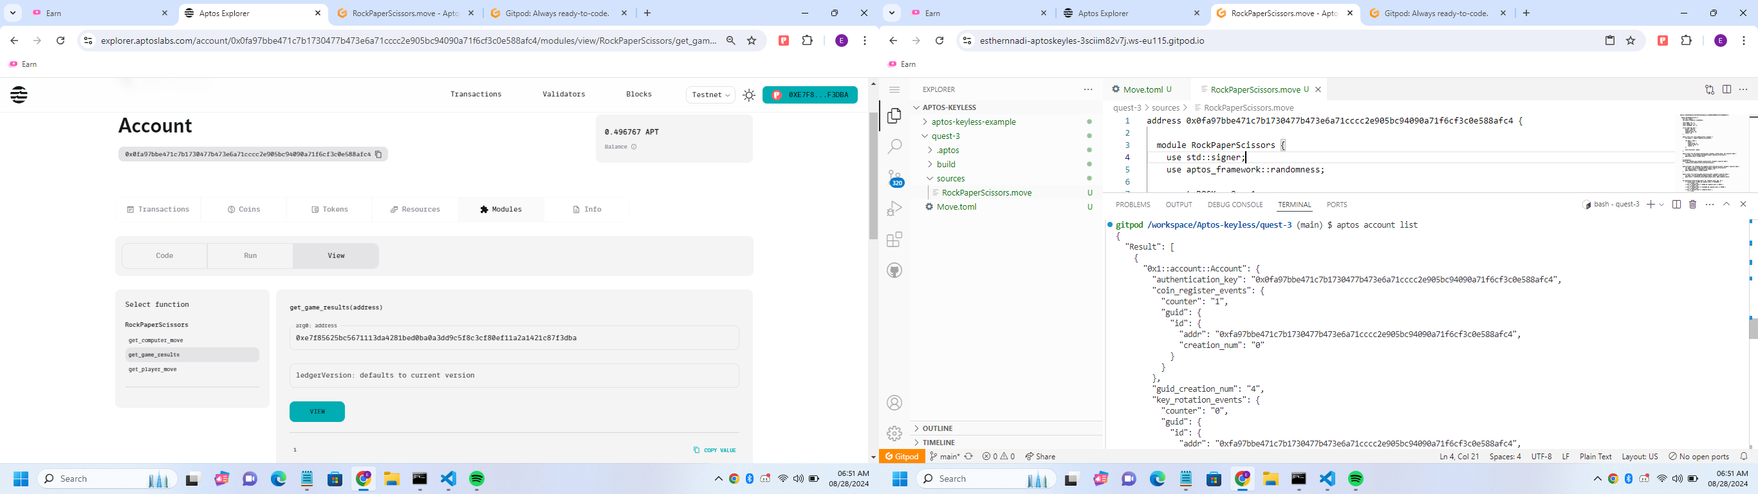Open the PROBLEMS panel tab
This screenshot has width=1758, height=494.
[1133, 205]
